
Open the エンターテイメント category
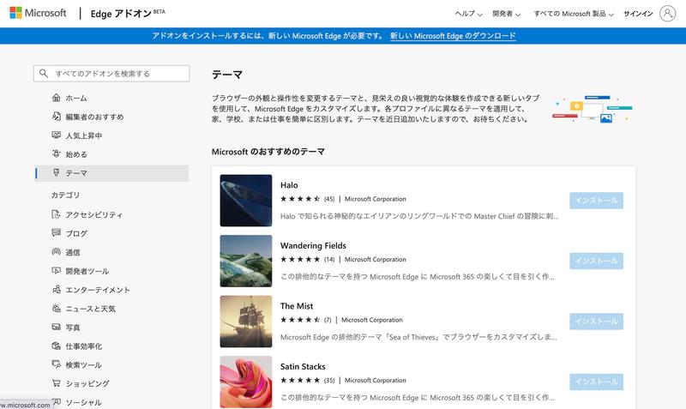tap(111, 290)
